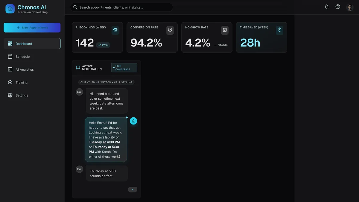
Task: Click the search magnifier icon
Action: (75, 7)
